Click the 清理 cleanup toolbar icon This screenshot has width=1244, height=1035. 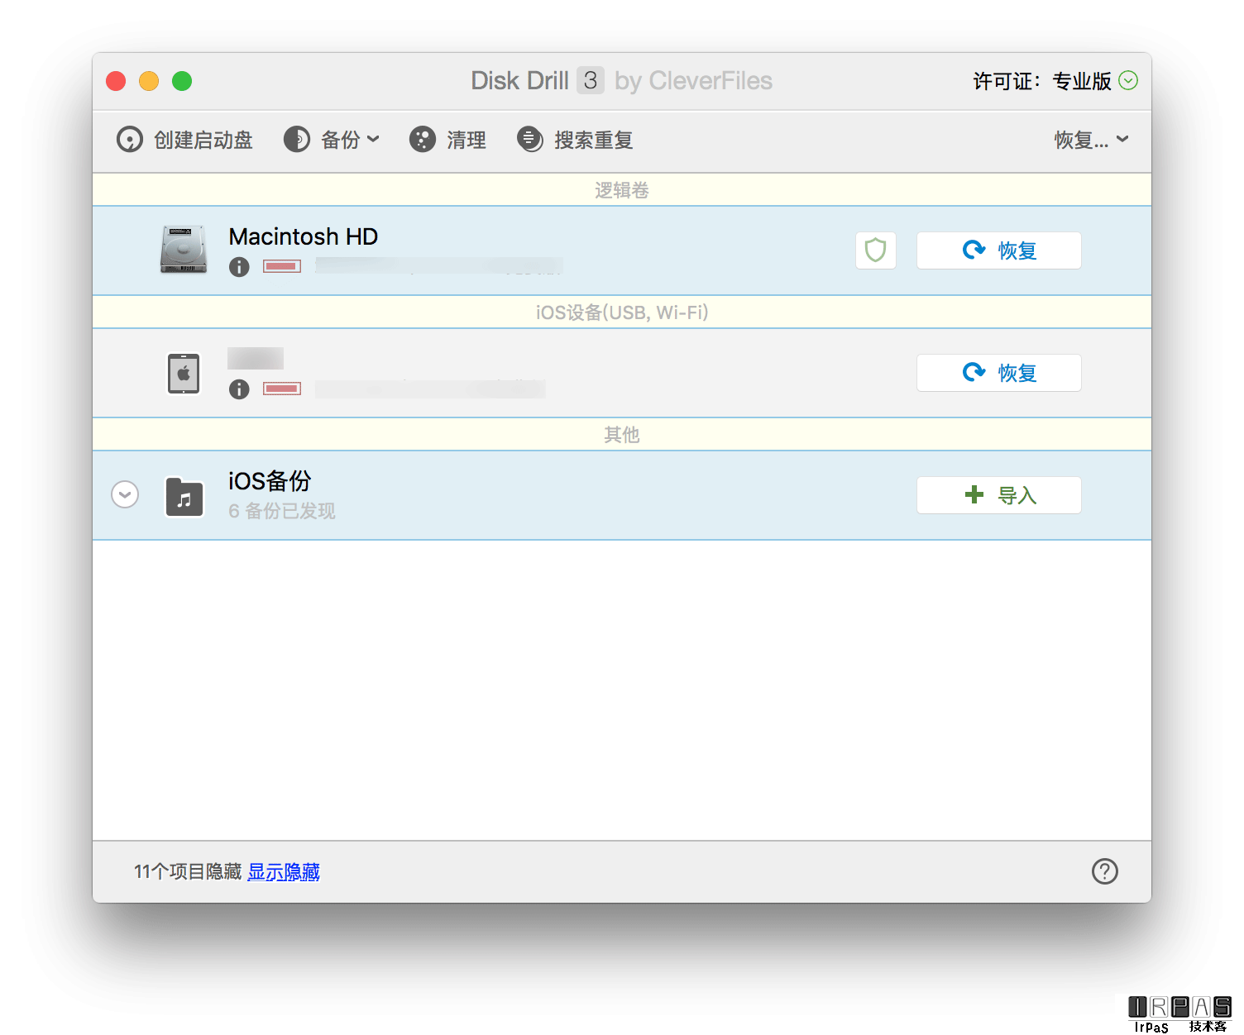tap(422, 140)
